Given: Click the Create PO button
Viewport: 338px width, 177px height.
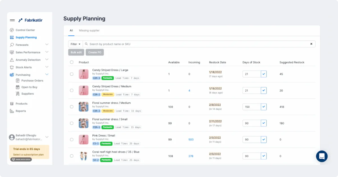Looking at the screenshot, I should coord(95,52).
